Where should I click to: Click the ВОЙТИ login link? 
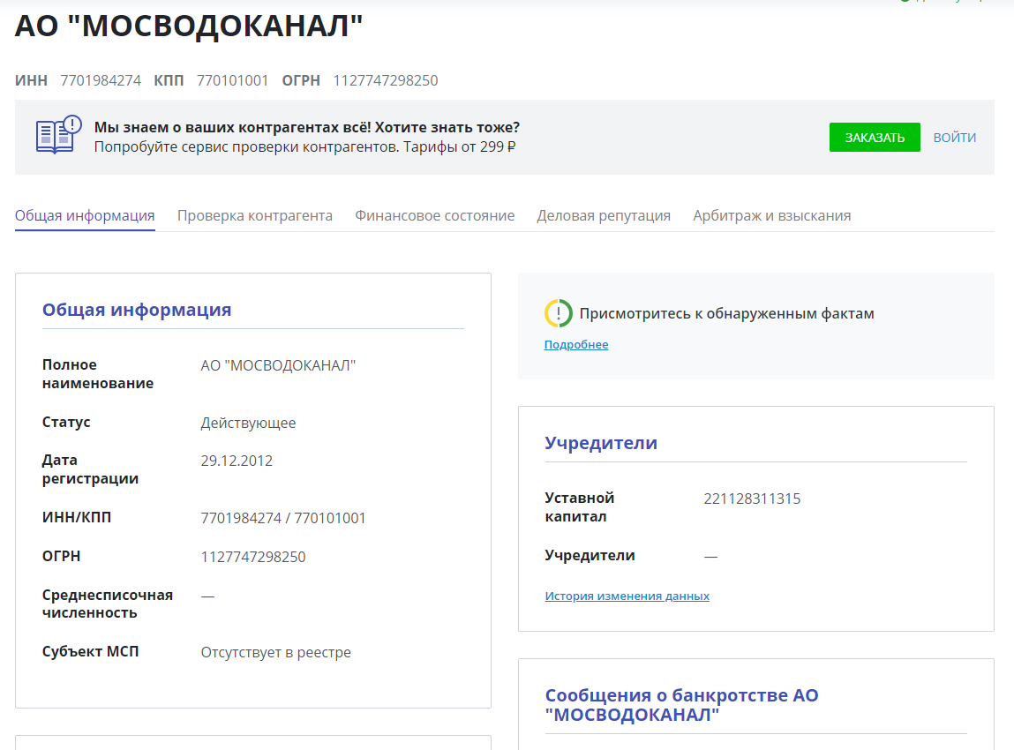tap(954, 138)
